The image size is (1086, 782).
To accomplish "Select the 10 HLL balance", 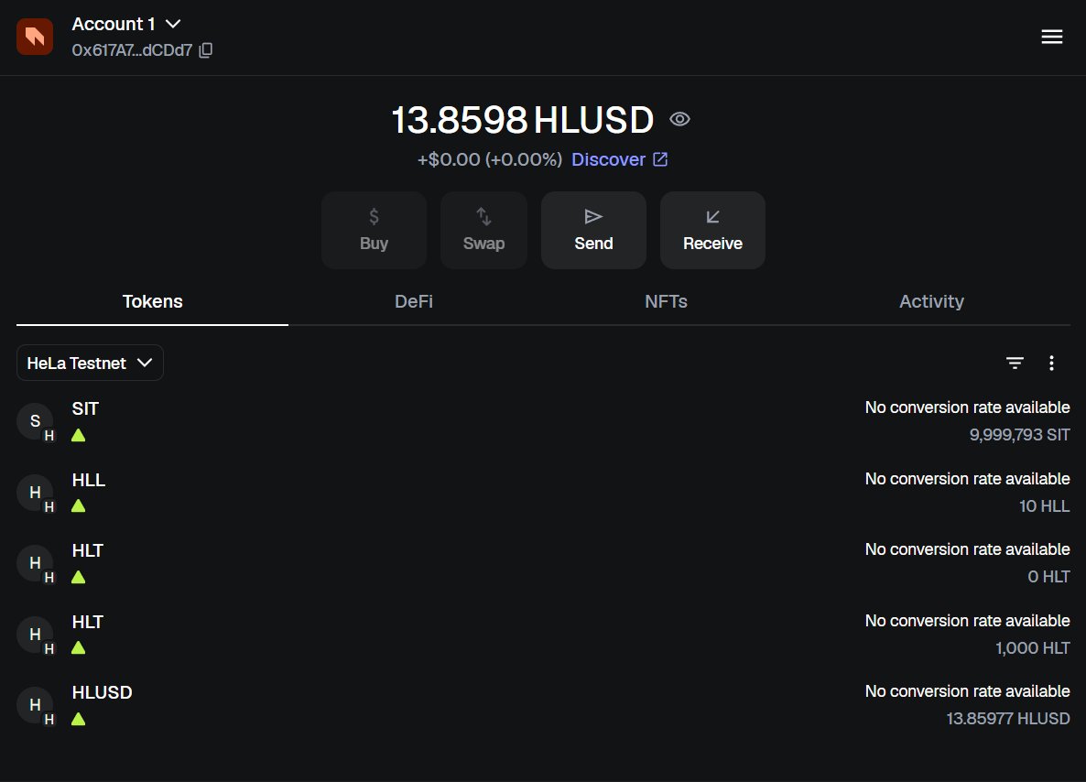I will [1045, 506].
